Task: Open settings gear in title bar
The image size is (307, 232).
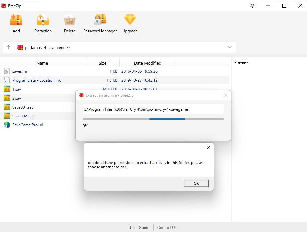Action: (x=252, y=6)
